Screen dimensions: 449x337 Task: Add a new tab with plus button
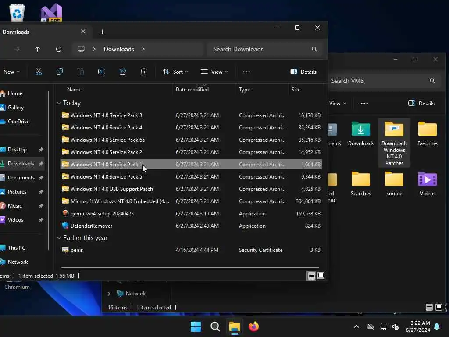pyautogui.click(x=102, y=32)
